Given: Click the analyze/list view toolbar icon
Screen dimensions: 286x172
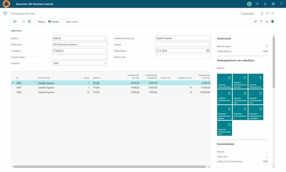Looking at the screenshot, I should click(x=29, y=22).
